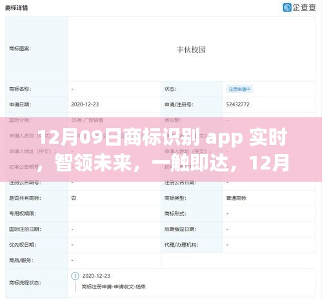
Task: Click the process date 2020-12-23 in timeline
Action: click(x=96, y=276)
